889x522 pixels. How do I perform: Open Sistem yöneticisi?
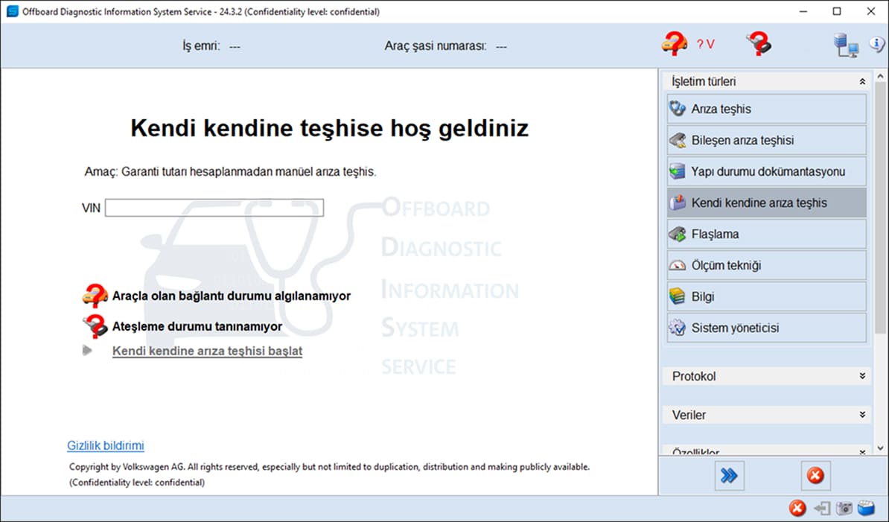click(x=767, y=327)
